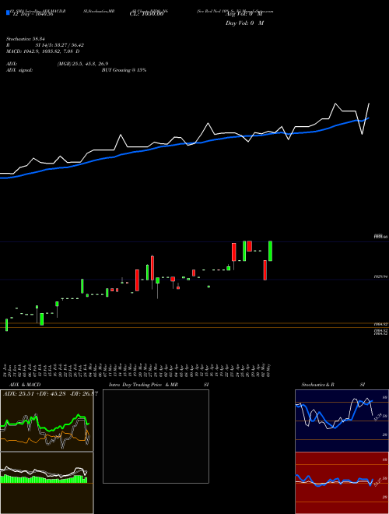Click the 'Stochastics: 58.34' reading
This screenshot has height=514, width=389.
tap(26, 40)
